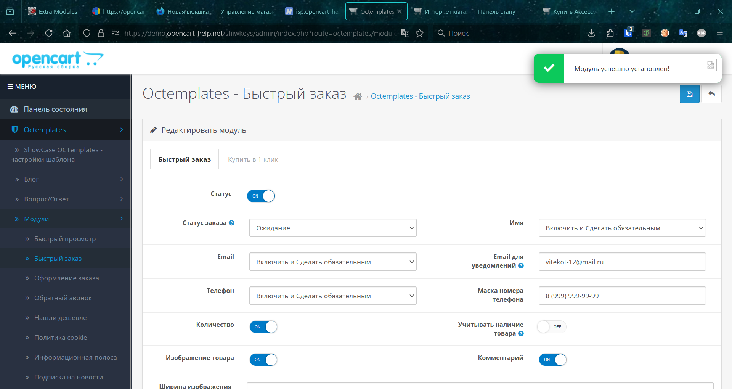Open the Обратный звонок module link
Viewport: 732px width, 389px height.
pos(63,298)
